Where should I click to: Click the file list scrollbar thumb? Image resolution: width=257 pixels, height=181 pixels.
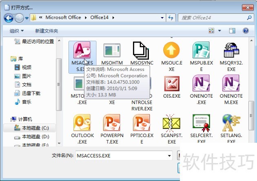pyautogui.click(x=251, y=116)
